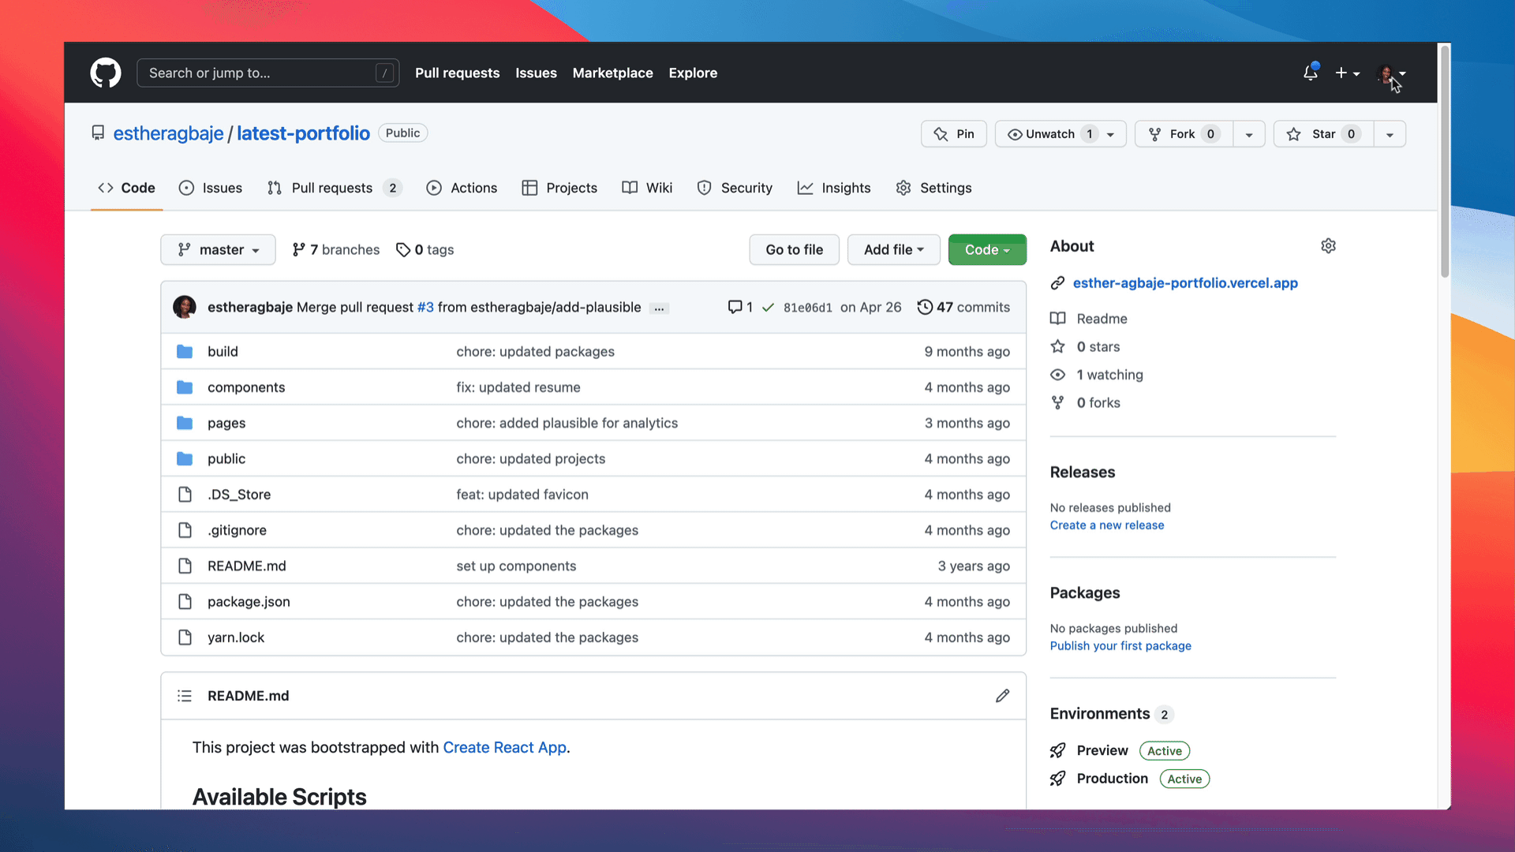Open the Wiki tab
This screenshot has height=852, width=1515.
[647, 188]
